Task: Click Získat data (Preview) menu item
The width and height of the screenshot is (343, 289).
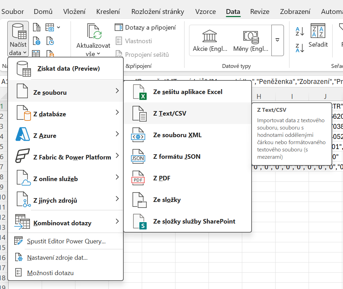Action: click(x=66, y=69)
